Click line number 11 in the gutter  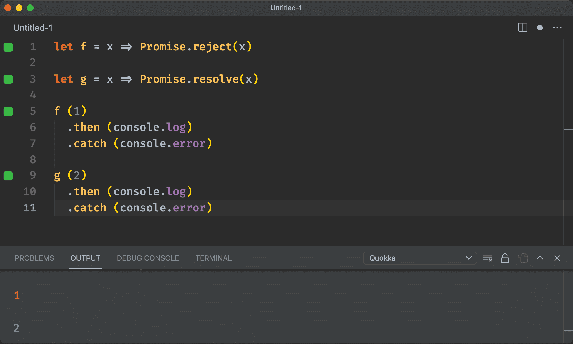point(30,208)
